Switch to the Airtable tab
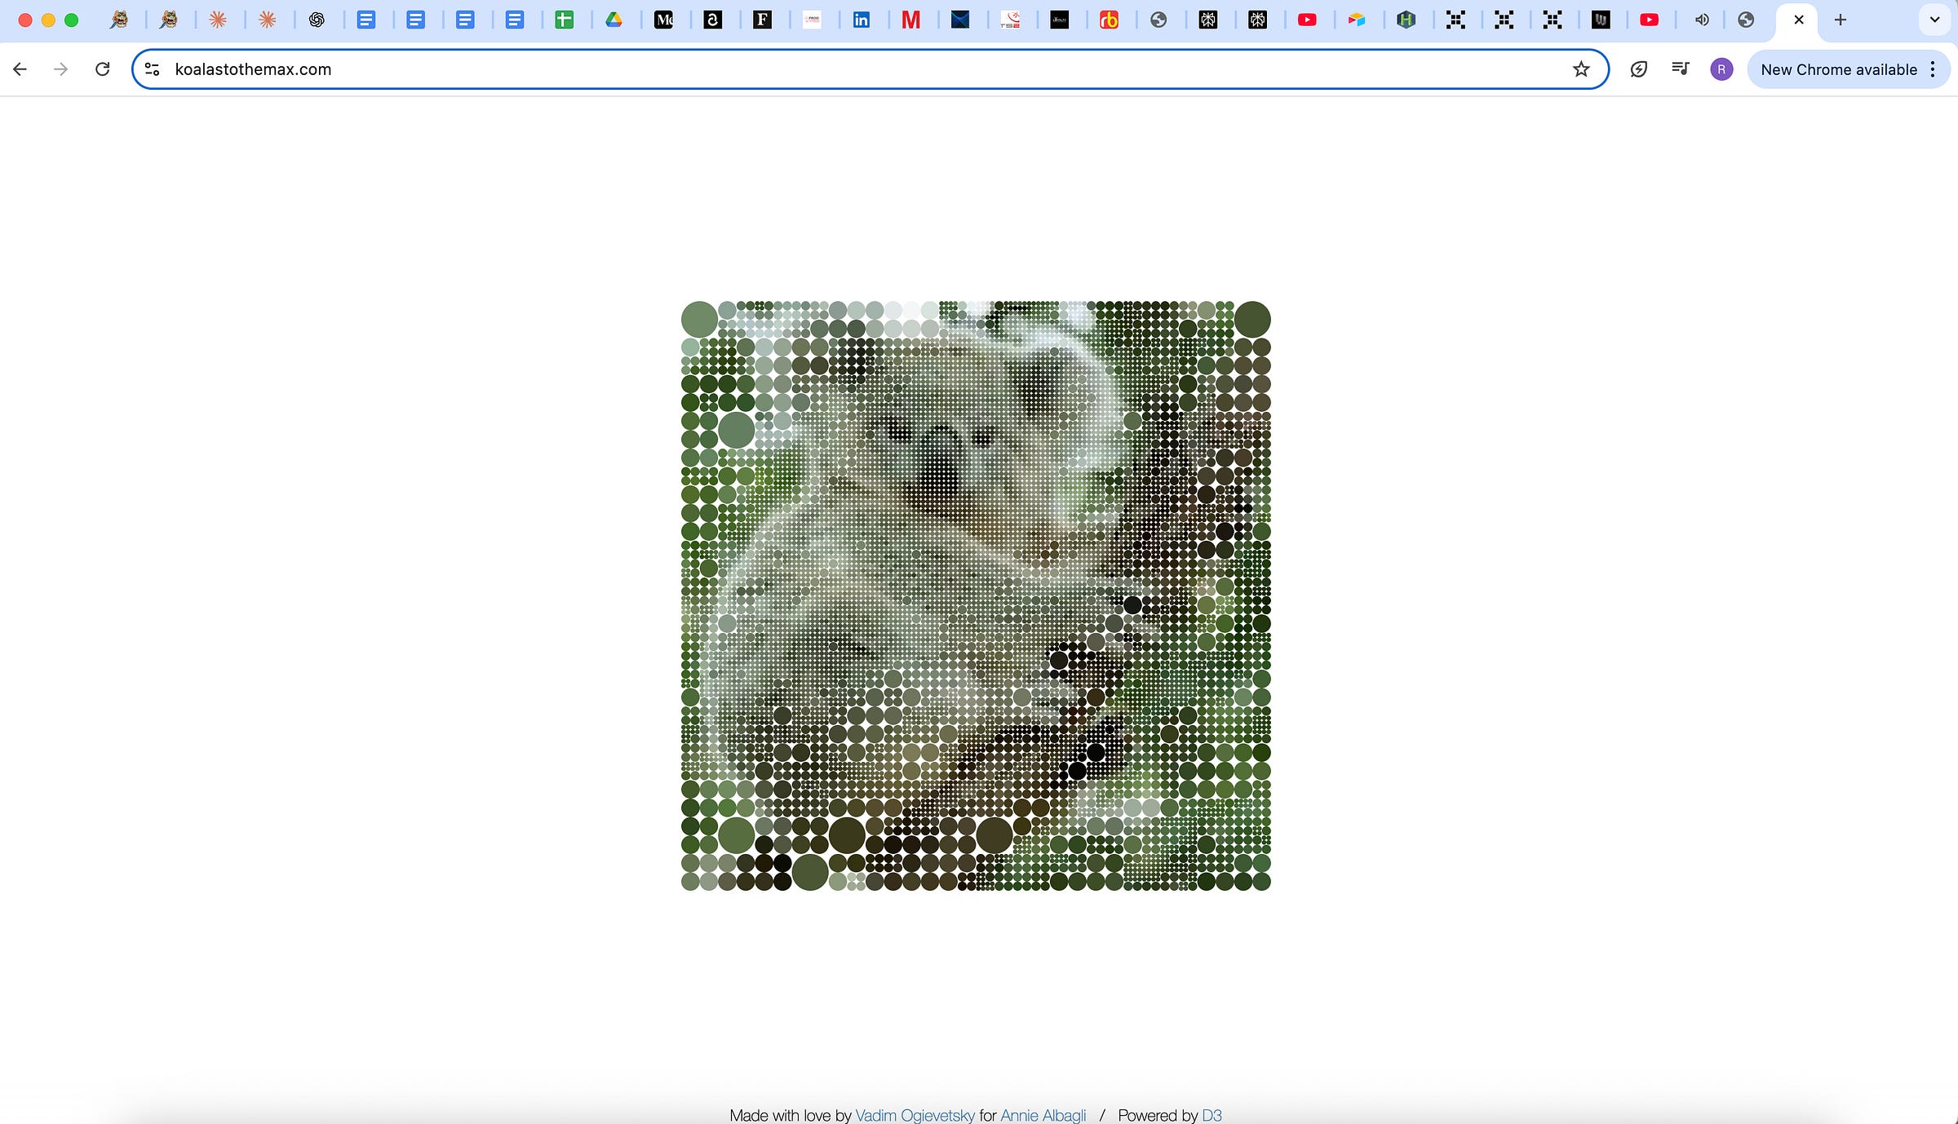This screenshot has width=1958, height=1124. click(1356, 20)
